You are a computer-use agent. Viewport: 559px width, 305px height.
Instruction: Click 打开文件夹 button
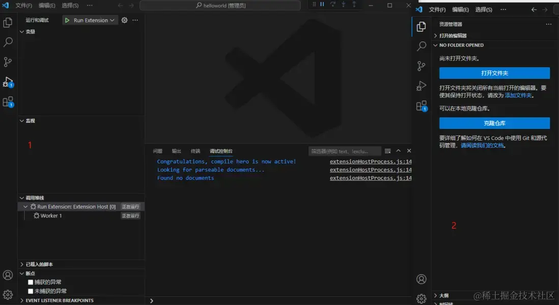pyautogui.click(x=494, y=73)
